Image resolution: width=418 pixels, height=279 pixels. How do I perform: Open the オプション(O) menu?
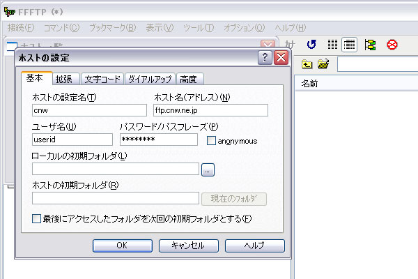point(245,27)
